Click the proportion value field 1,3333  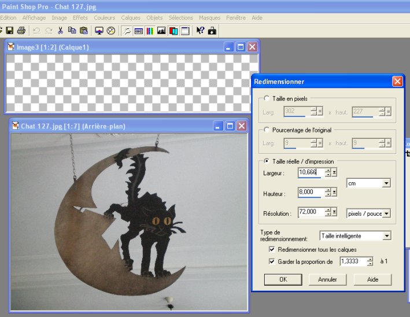(353, 261)
